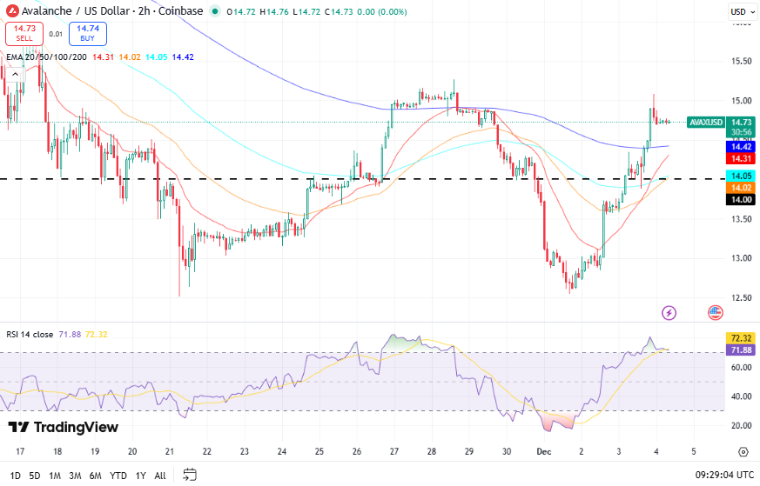Click the purple 71.88 RSI value tag
Image resolution: width=760 pixels, height=486 pixels.
pos(741,350)
